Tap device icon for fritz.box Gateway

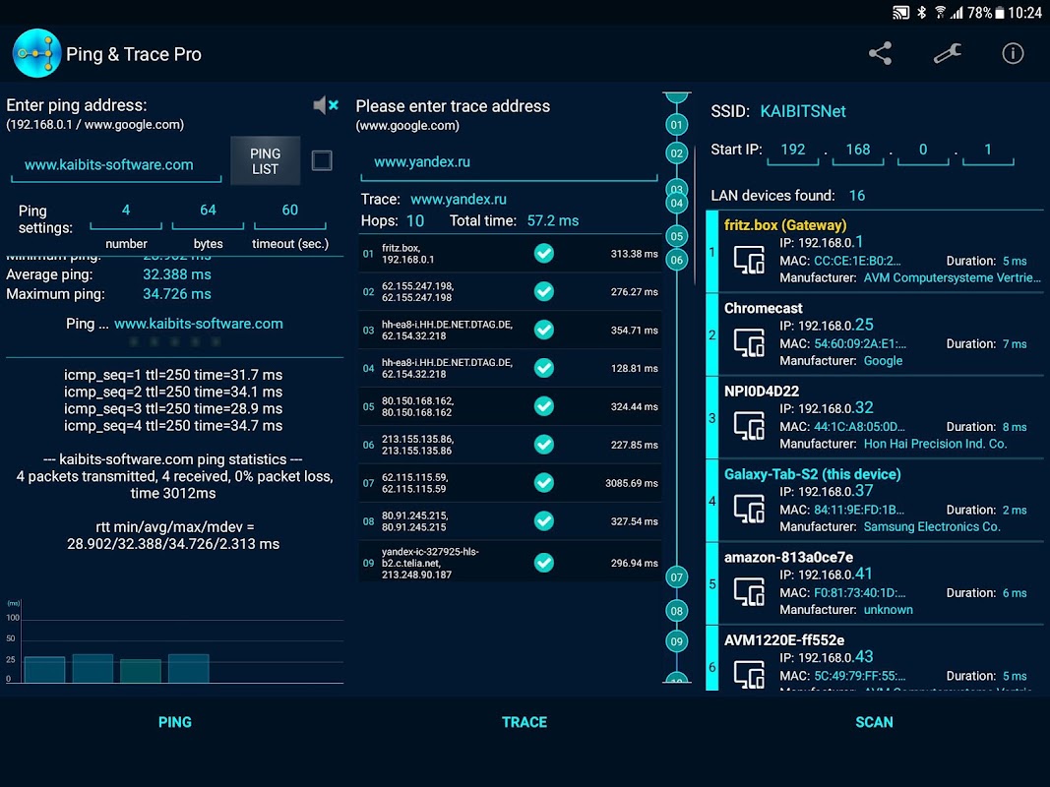(749, 260)
